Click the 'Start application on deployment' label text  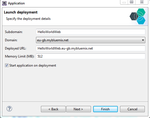coord(33,65)
